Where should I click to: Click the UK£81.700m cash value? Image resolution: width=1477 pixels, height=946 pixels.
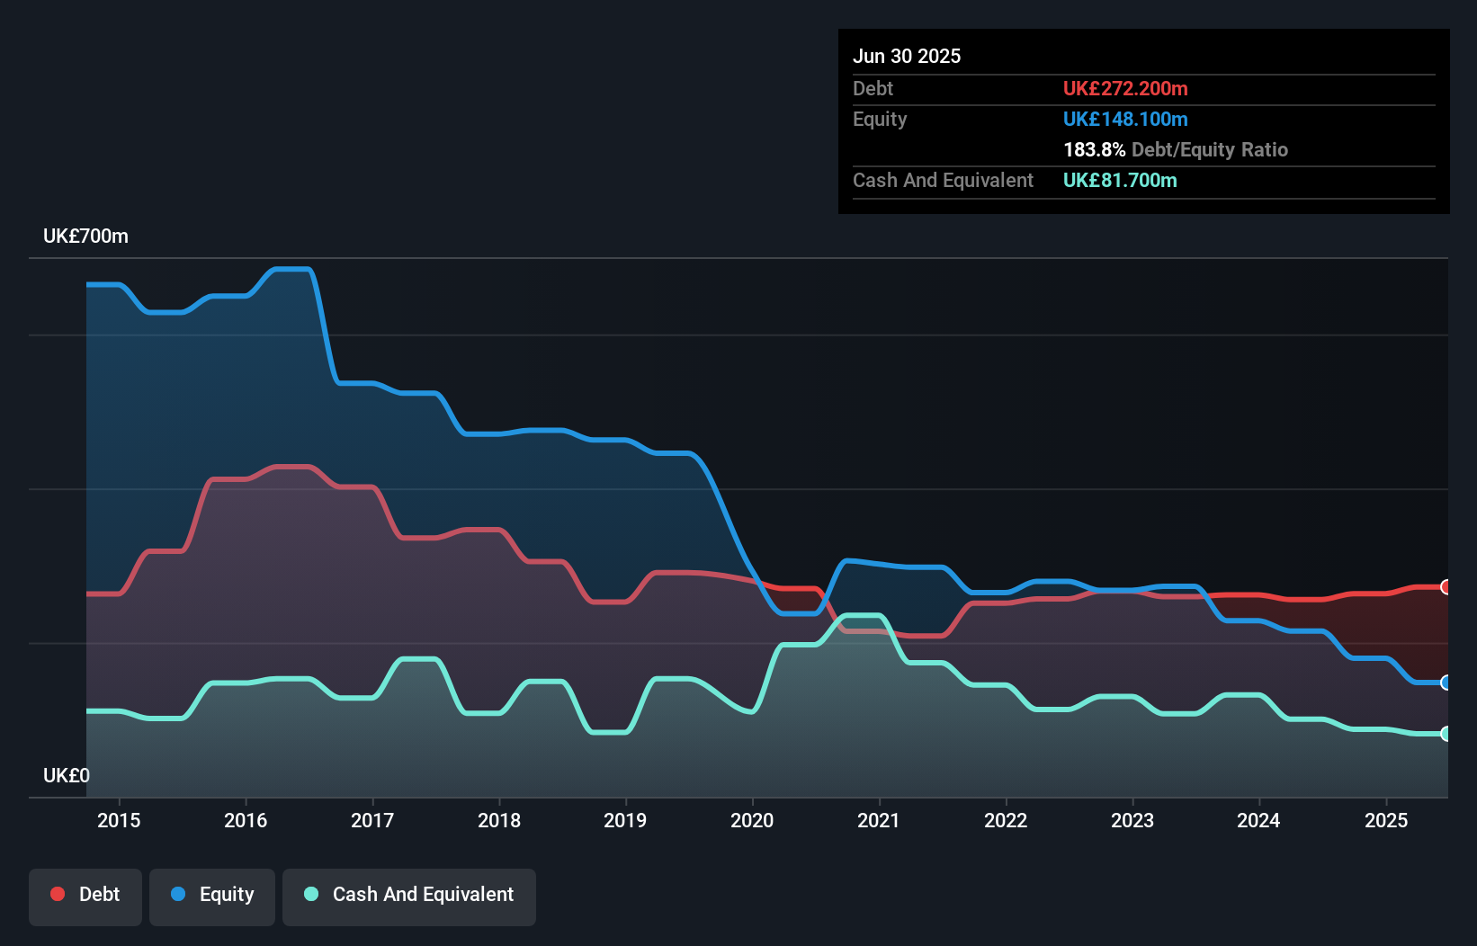1120,181
